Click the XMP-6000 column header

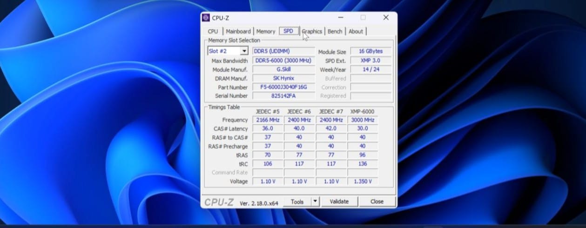tap(363, 111)
